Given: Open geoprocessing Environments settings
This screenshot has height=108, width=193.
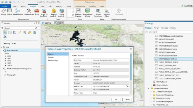Looking at the screenshot, I should [29, 12].
